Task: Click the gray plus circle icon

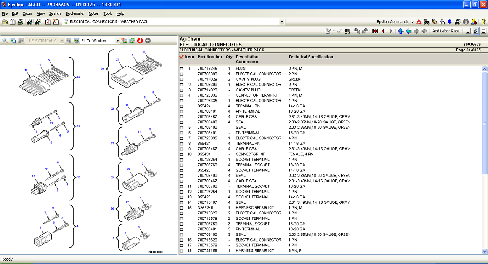Action: point(148,40)
